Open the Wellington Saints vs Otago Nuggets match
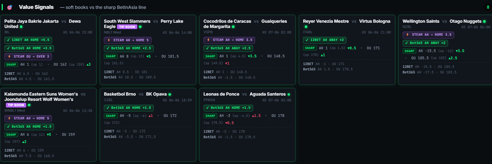This screenshot has height=164, width=492. click(442, 21)
